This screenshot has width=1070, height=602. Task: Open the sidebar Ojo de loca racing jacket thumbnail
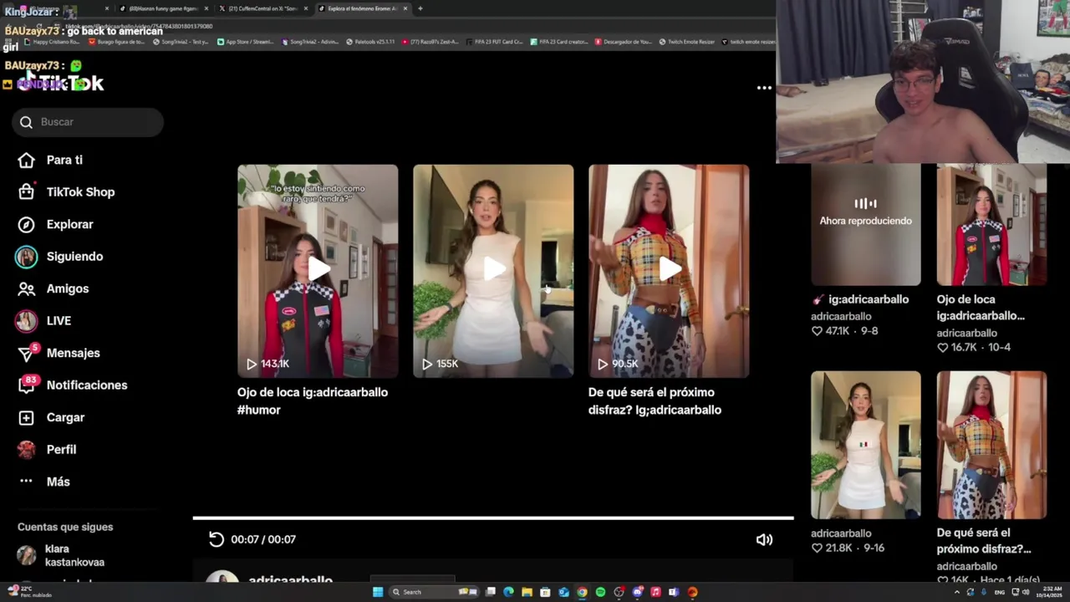point(991,224)
